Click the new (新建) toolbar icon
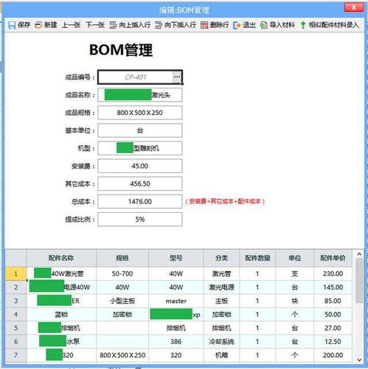The height and width of the screenshot is (369, 368). pyautogui.click(x=38, y=25)
